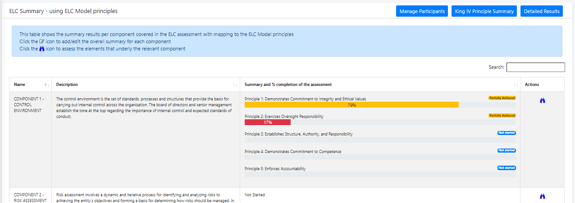Sort by Description column sort arrows
Screen dimensions: 575x203
pyautogui.click(x=235, y=85)
